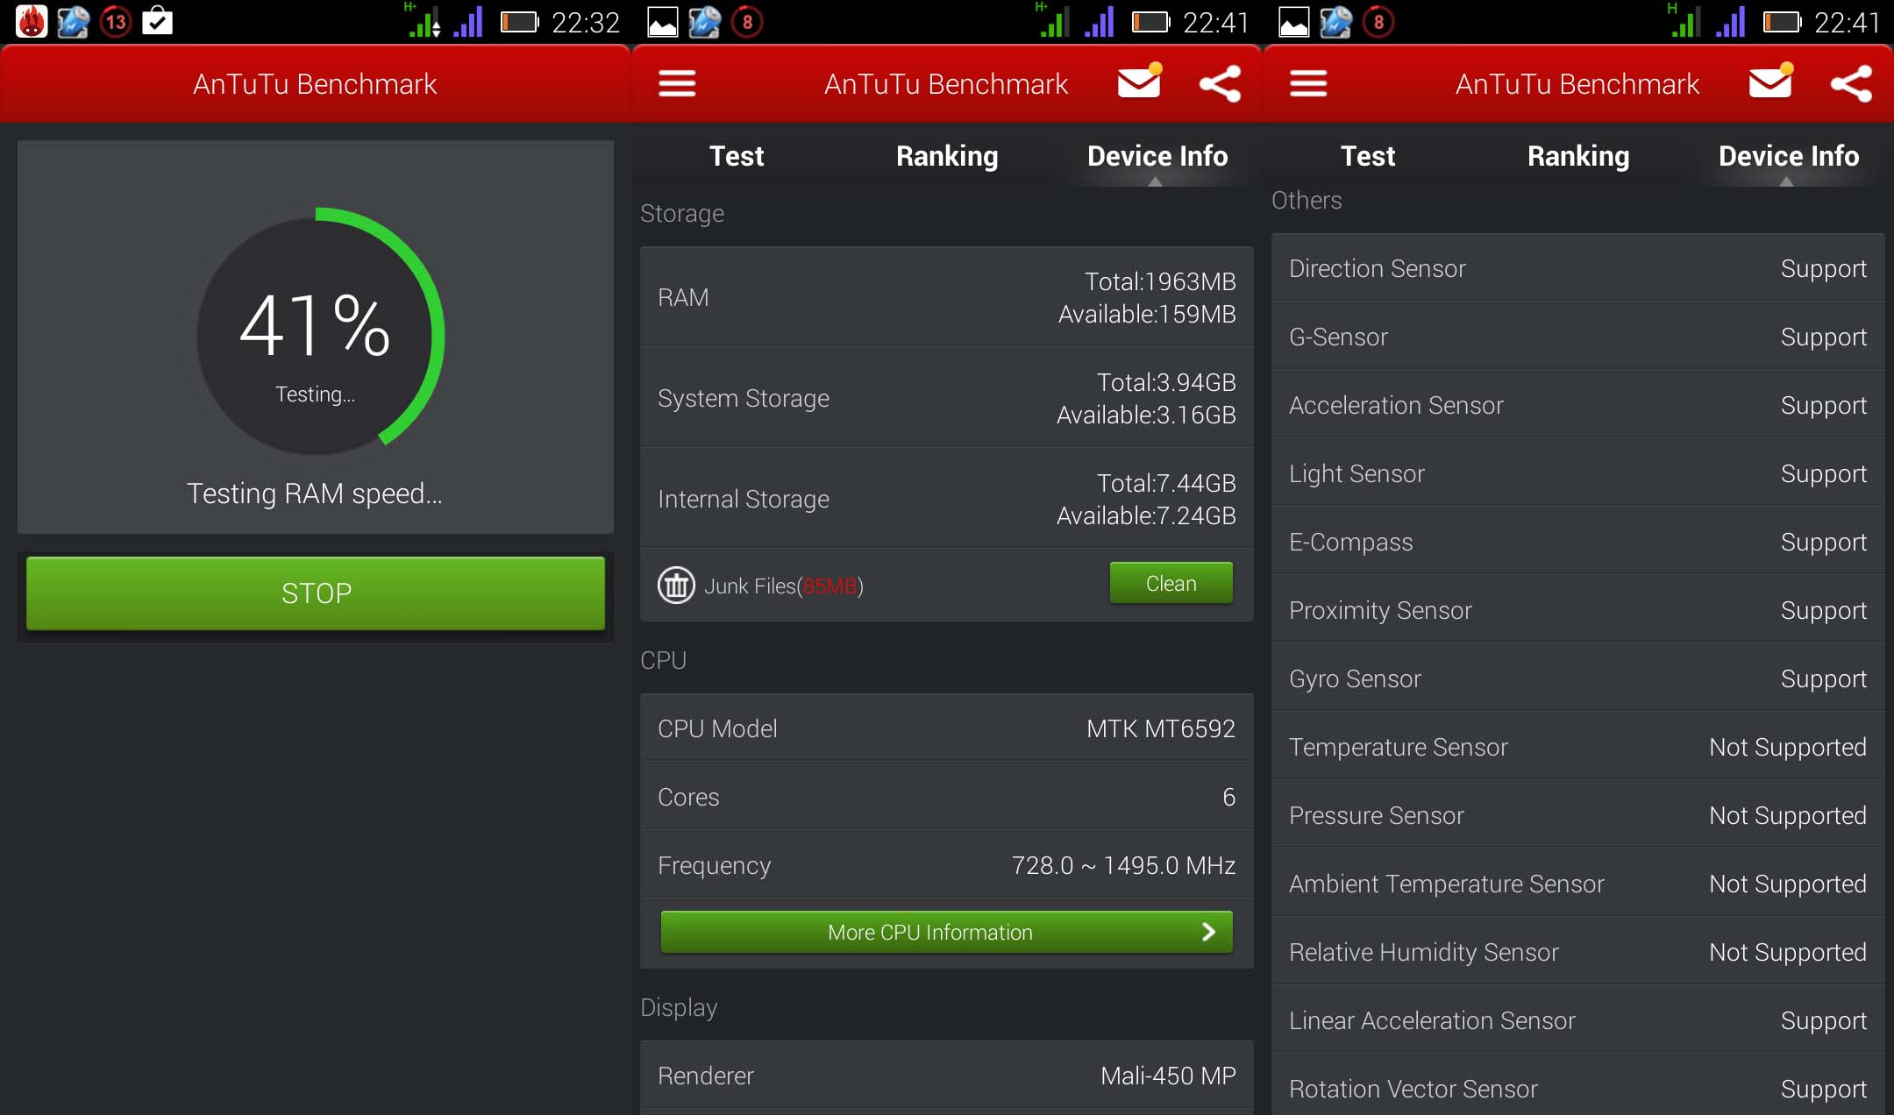Tap the chevron on More CPU Information
This screenshot has width=1894, height=1115.
(1208, 932)
